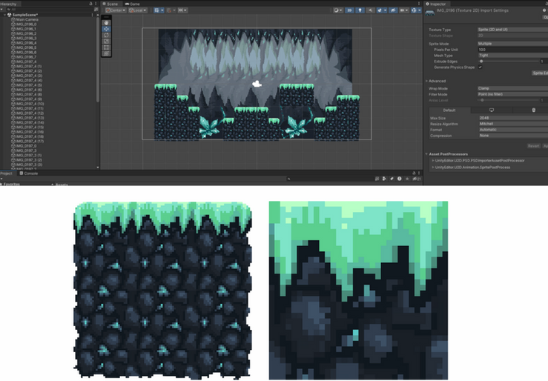Open Filter Mode dropdown
Viewport: 548px width, 381px height.
pyautogui.click(x=512, y=94)
